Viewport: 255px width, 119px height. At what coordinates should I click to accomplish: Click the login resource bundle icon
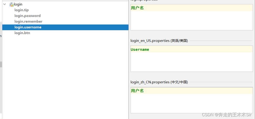pos(11,5)
